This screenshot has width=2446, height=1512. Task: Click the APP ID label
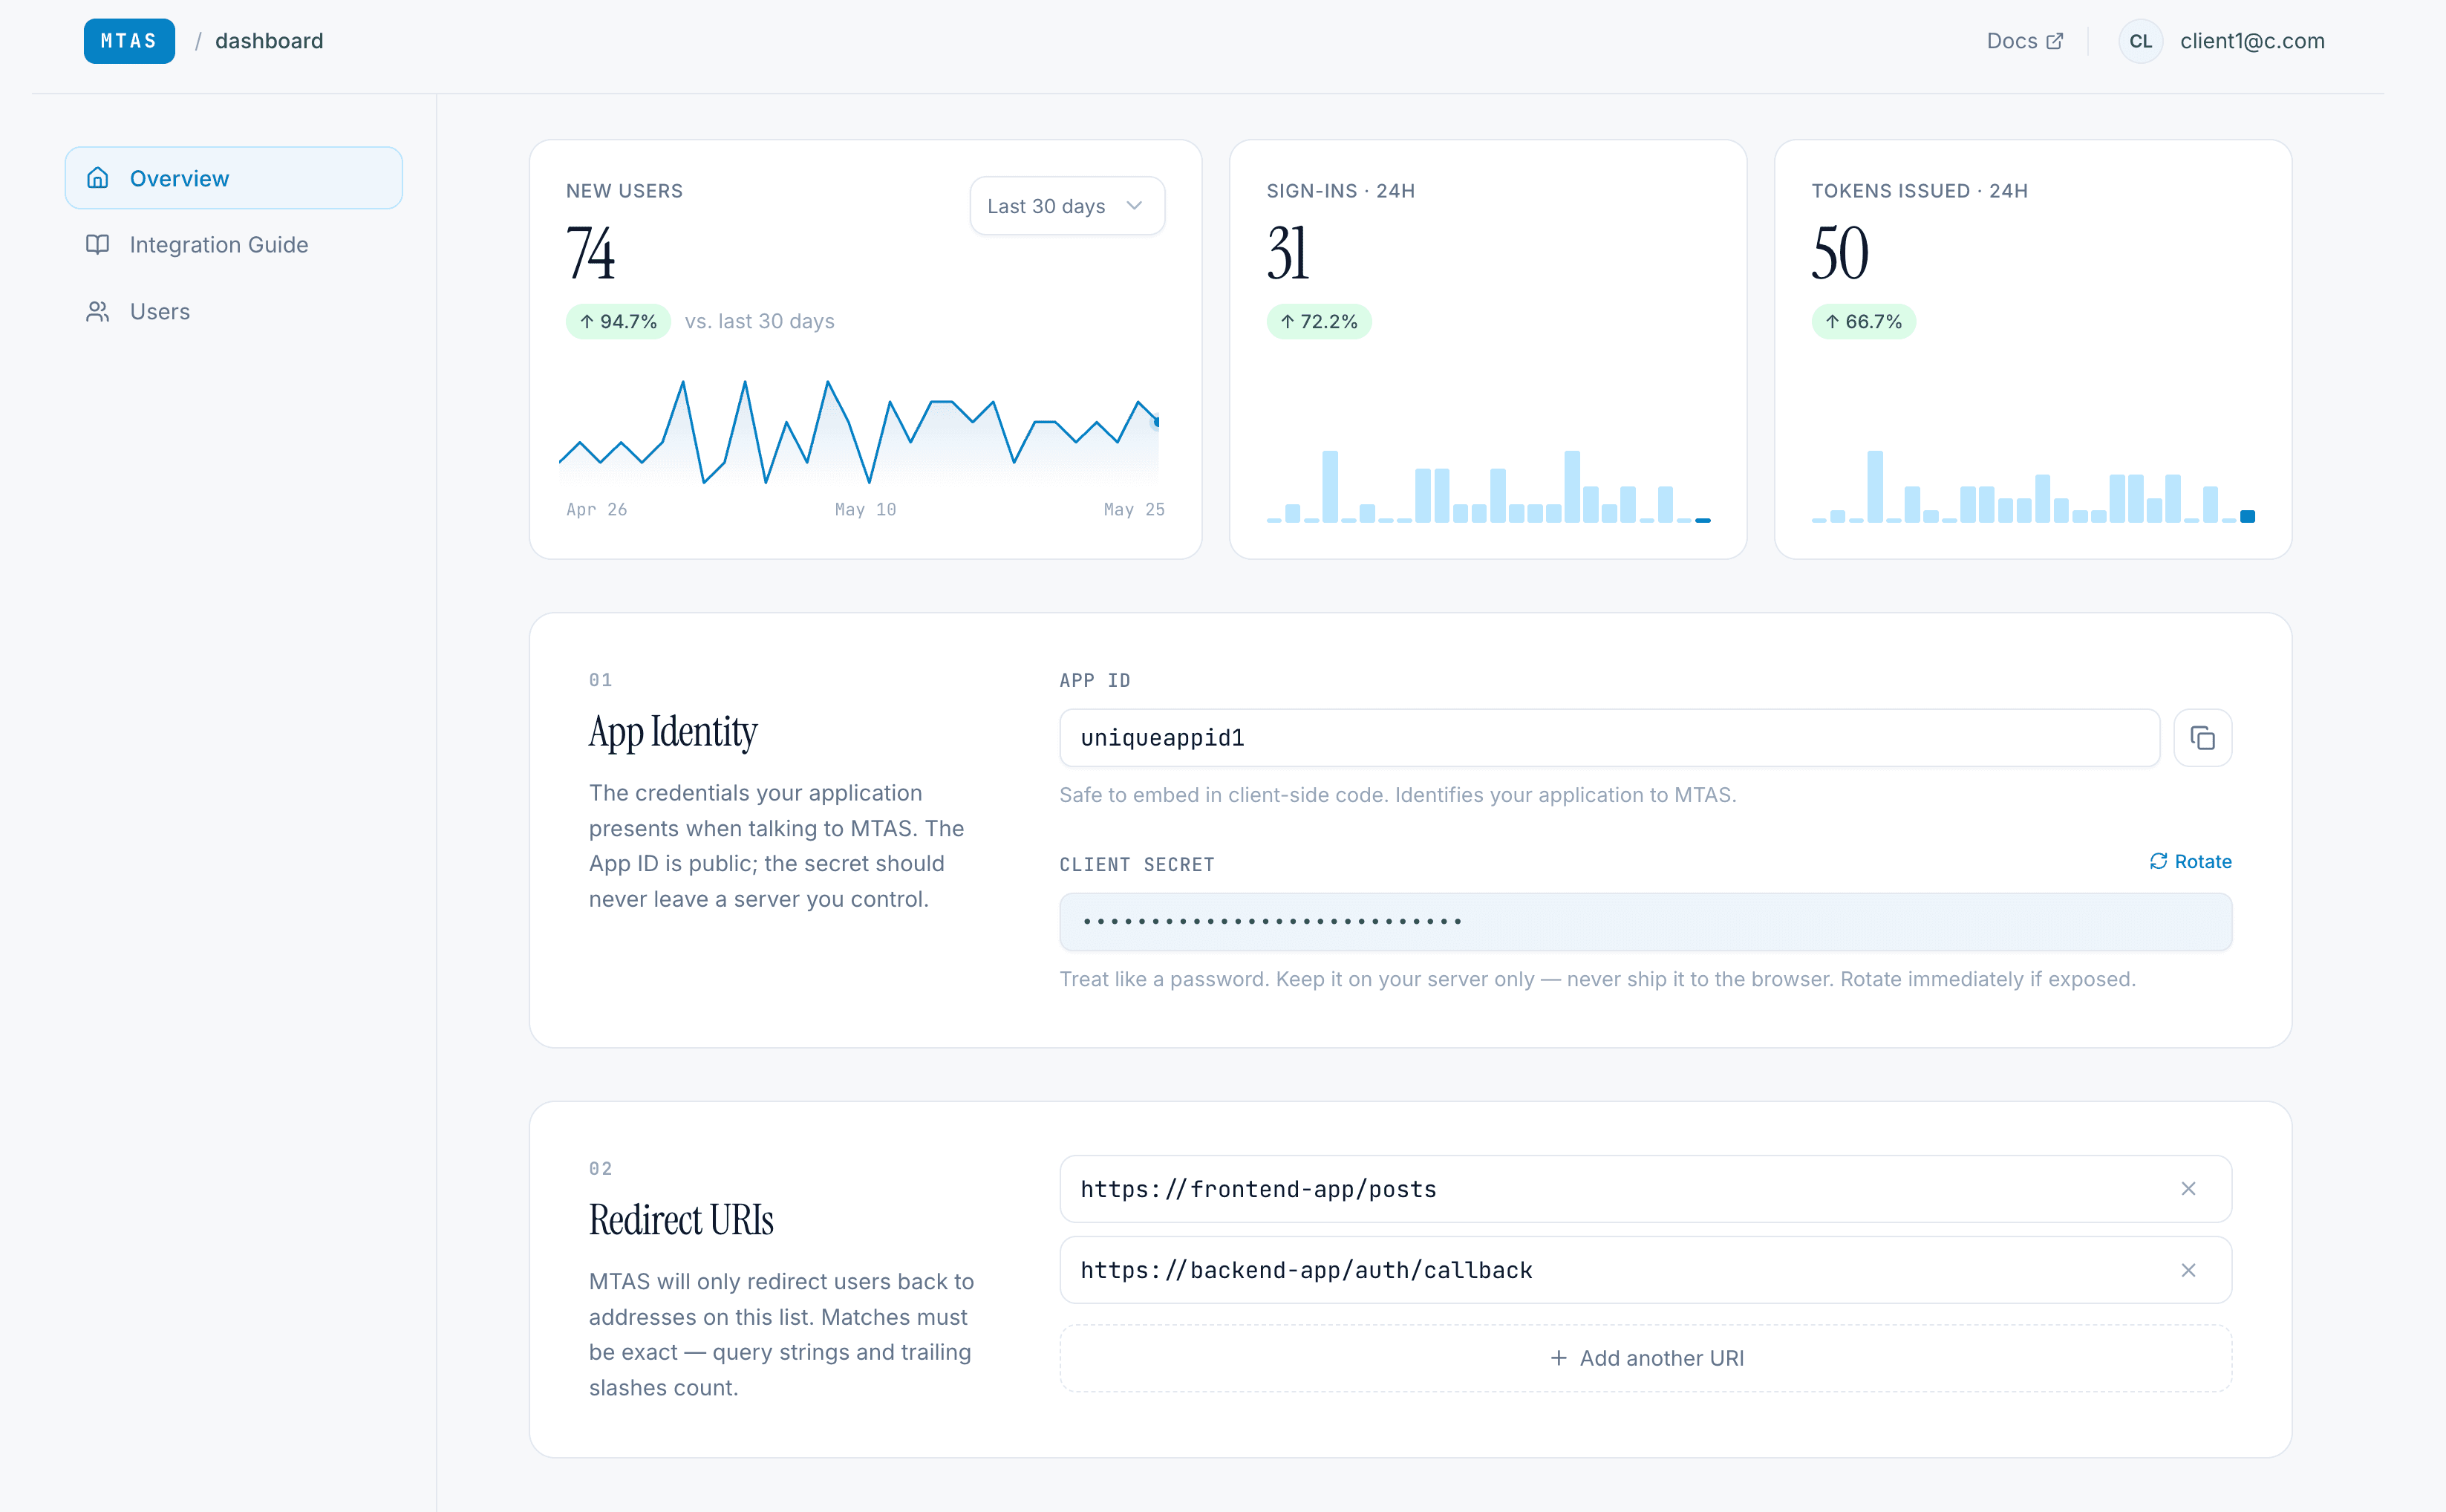click(1095, 681)
